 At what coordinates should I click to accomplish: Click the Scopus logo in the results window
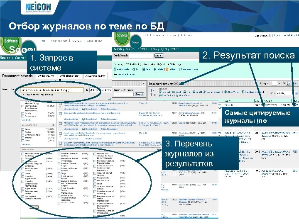(x=135, y=42)
